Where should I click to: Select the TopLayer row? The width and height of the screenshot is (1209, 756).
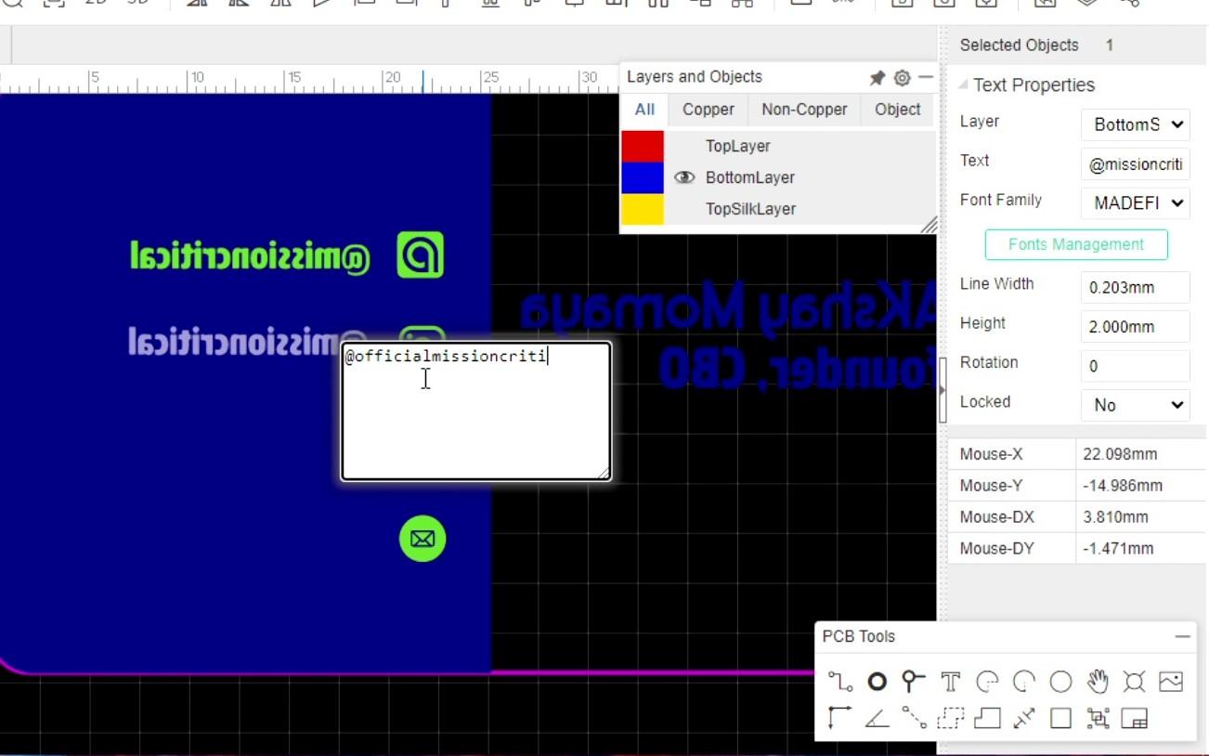tap(778, 146)
